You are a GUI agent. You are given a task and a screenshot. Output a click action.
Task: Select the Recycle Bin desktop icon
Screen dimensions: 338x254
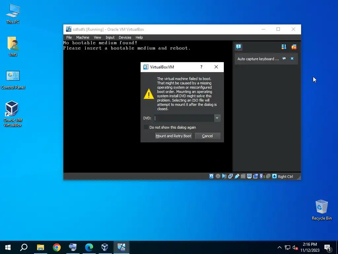[321, 210]
